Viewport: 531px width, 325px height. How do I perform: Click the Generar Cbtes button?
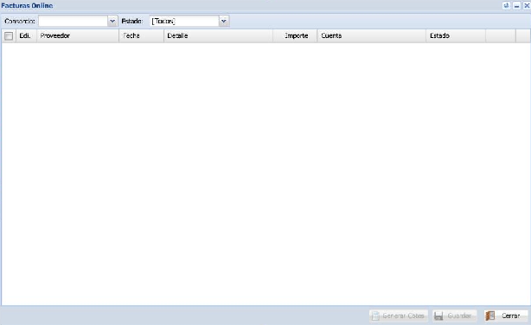point(399,315)
